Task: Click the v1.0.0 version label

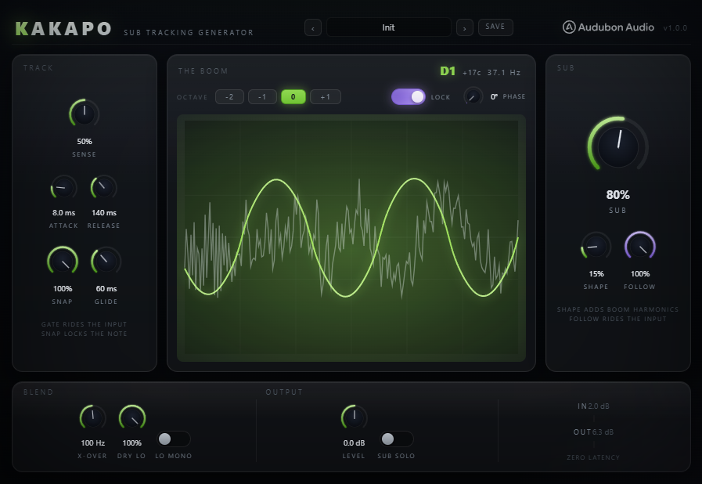Action: pos(675,27)
